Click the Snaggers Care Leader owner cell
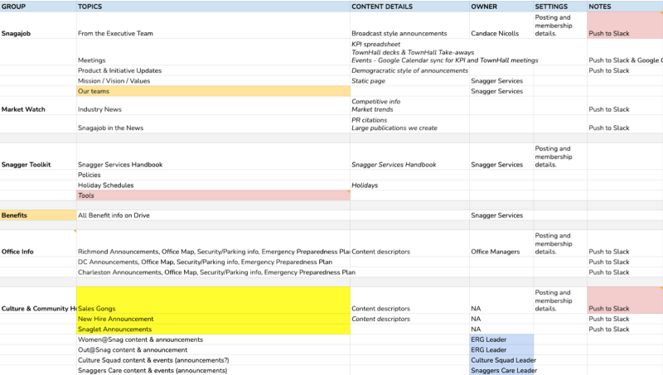 pyautogui.click(x=501, y=370)
